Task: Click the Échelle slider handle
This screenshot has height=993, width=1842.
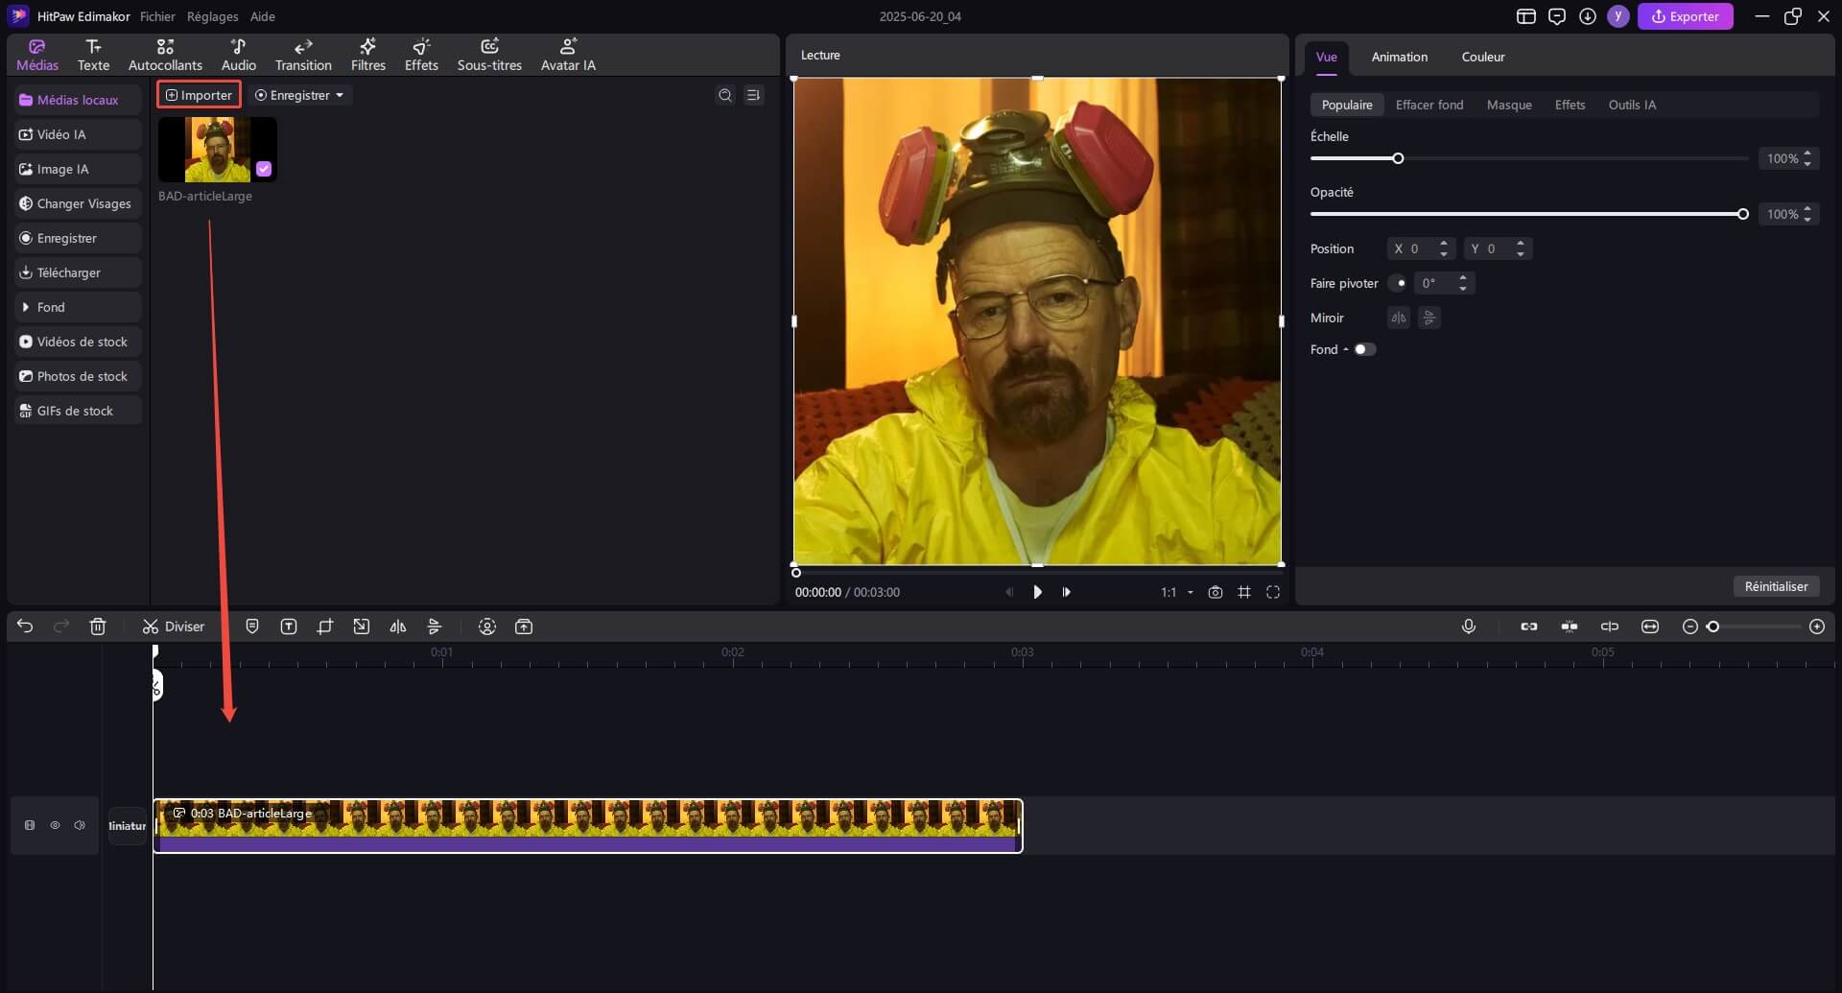Action: tap(1398, 158)
